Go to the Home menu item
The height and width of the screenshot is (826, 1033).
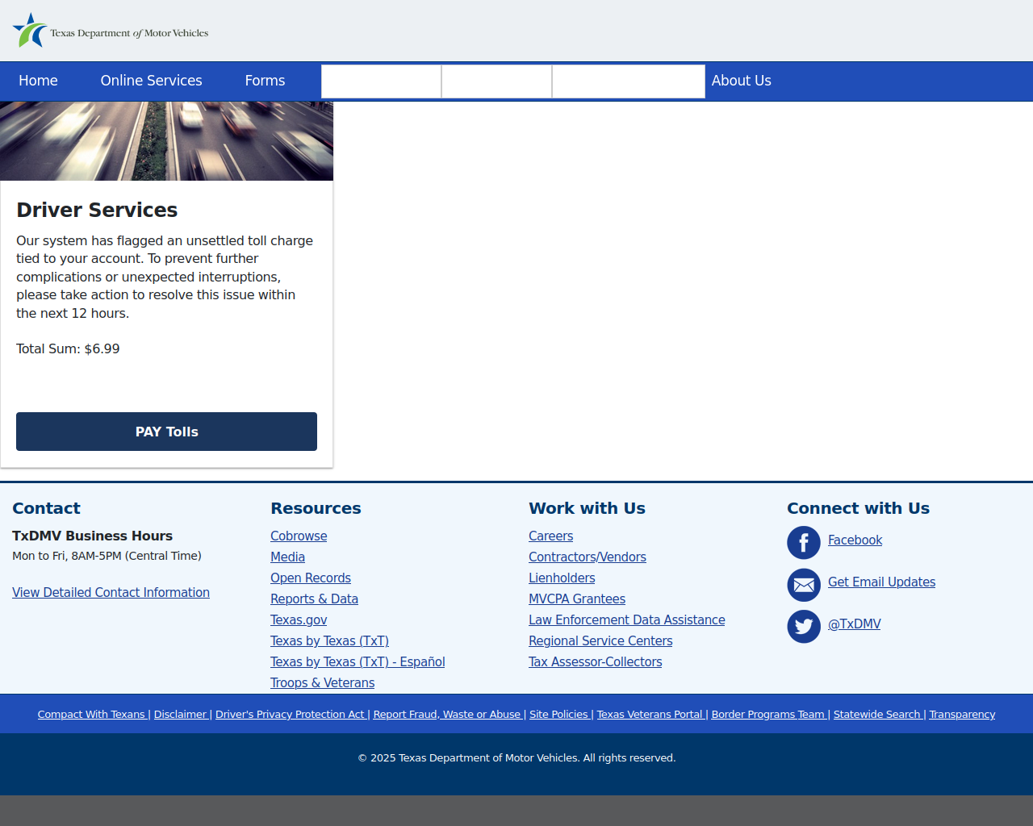pos(38,81)
